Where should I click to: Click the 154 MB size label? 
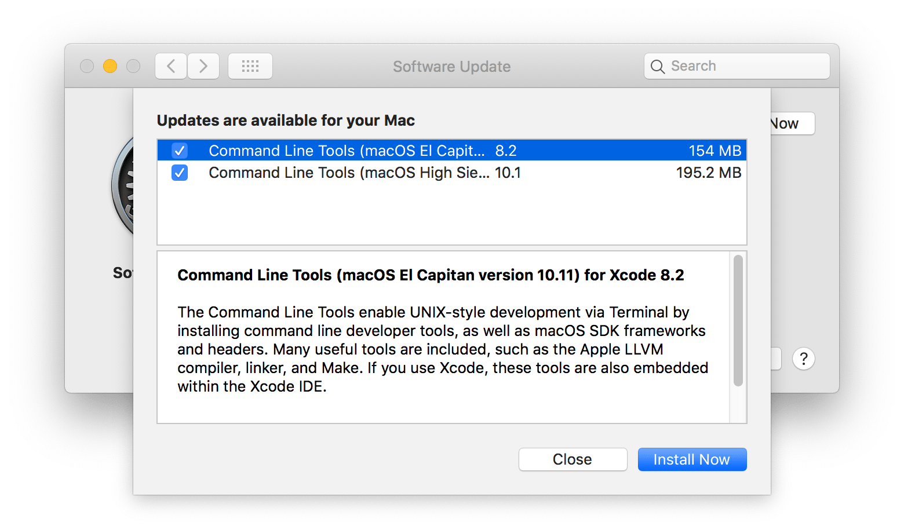[714, 150]
